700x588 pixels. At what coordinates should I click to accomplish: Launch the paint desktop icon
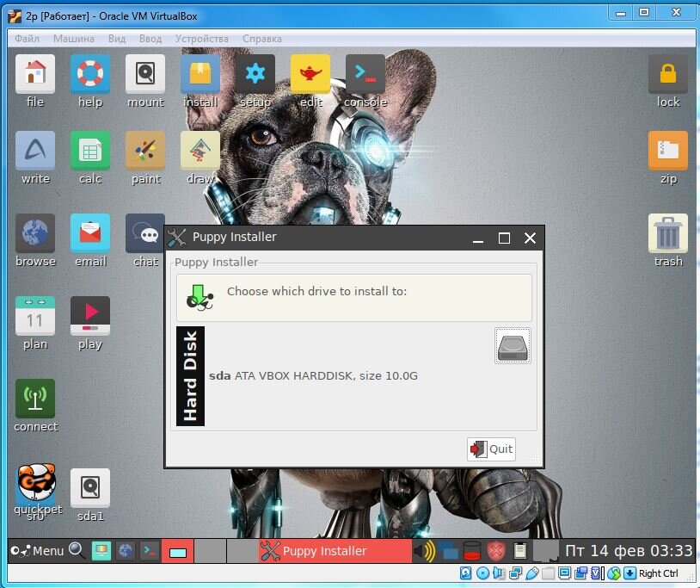pyautogui.click(x=145, y=151)
